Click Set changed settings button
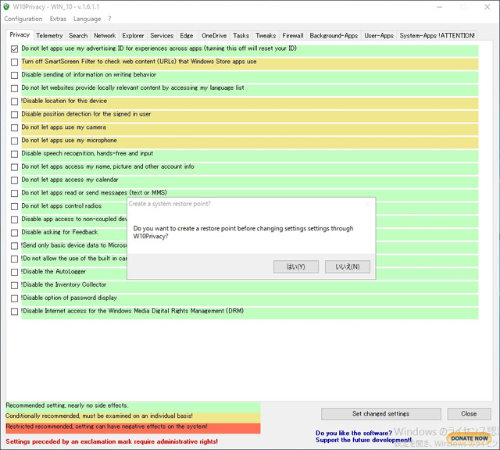The height and width of the screenshot is (450, 500). coord(380,413)
